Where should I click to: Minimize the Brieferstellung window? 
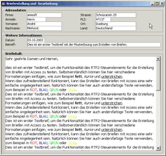click(x=152, y=4)
